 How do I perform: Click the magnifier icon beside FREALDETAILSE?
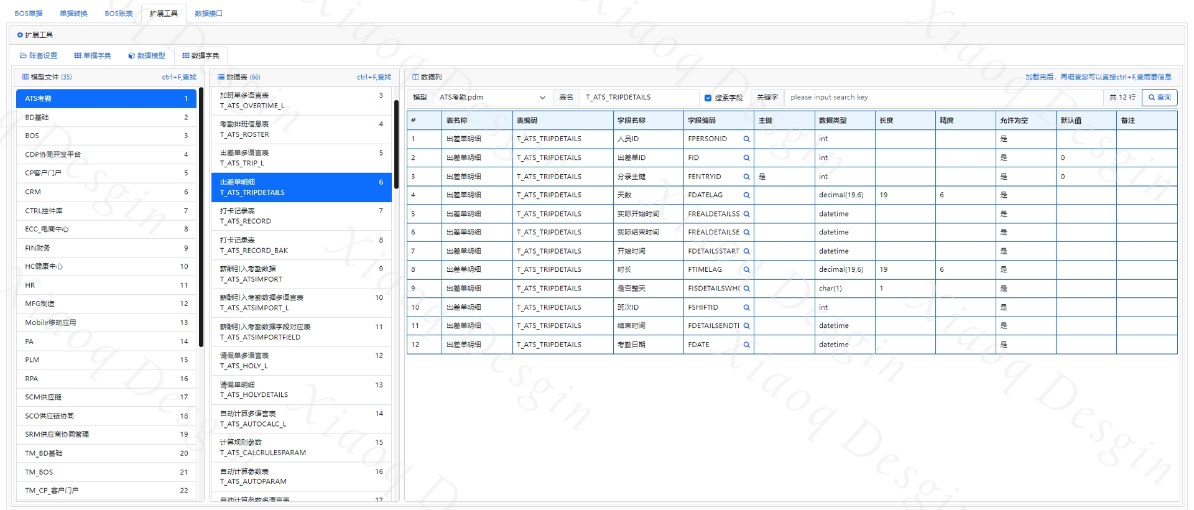click(746, 233)
